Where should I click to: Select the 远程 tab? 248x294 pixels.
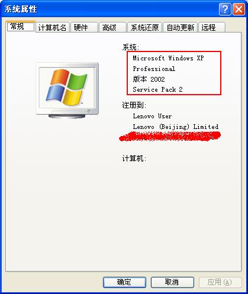[x=212, y=27]
